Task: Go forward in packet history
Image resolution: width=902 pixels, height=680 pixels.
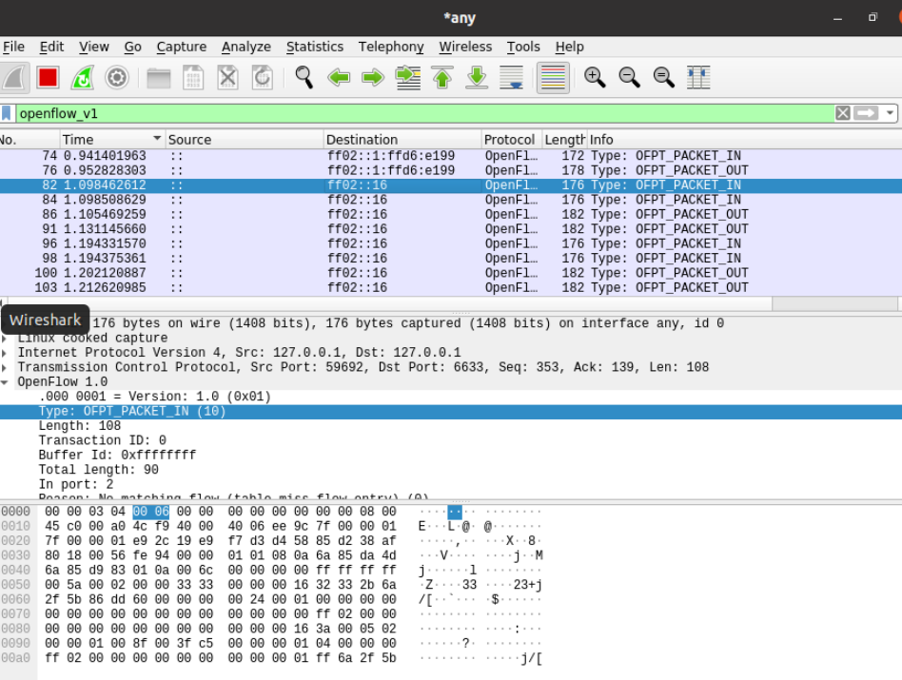Action: [x=373, y=77]
